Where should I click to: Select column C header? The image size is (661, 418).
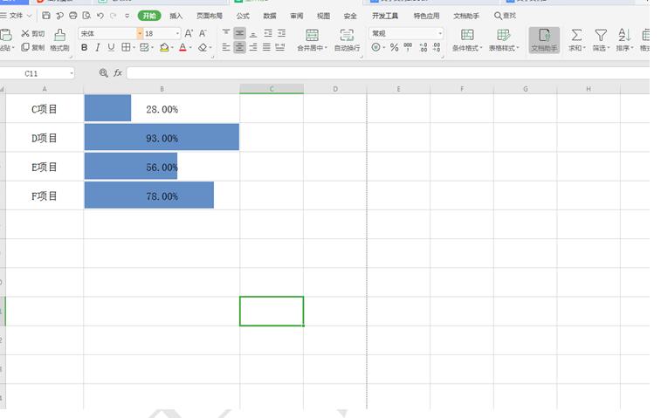[272, 89]
